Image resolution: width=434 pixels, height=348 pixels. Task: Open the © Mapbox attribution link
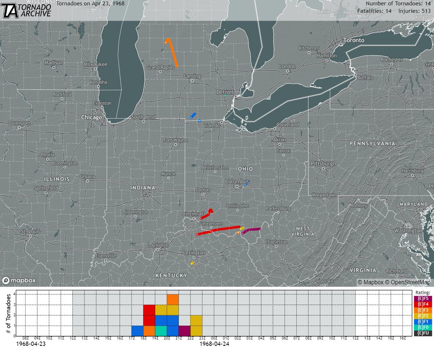(370, 282)
